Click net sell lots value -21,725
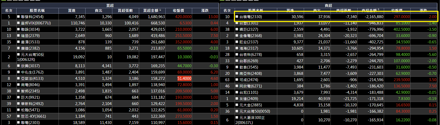The height and width of the screenshot is (125, 440). tap(350, 99)
